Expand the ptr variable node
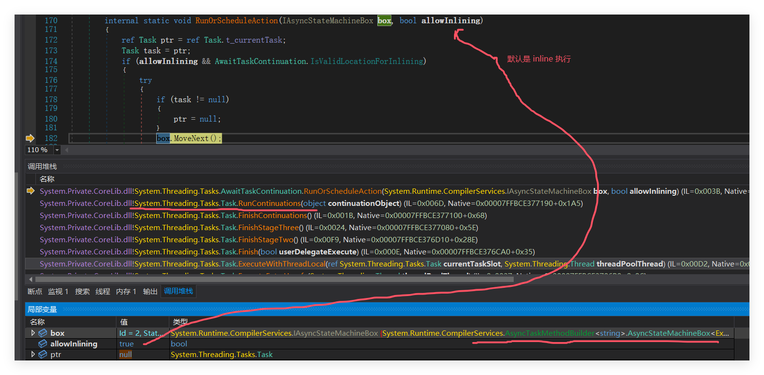This screenshot has width=764, height=375. [33, 354]
